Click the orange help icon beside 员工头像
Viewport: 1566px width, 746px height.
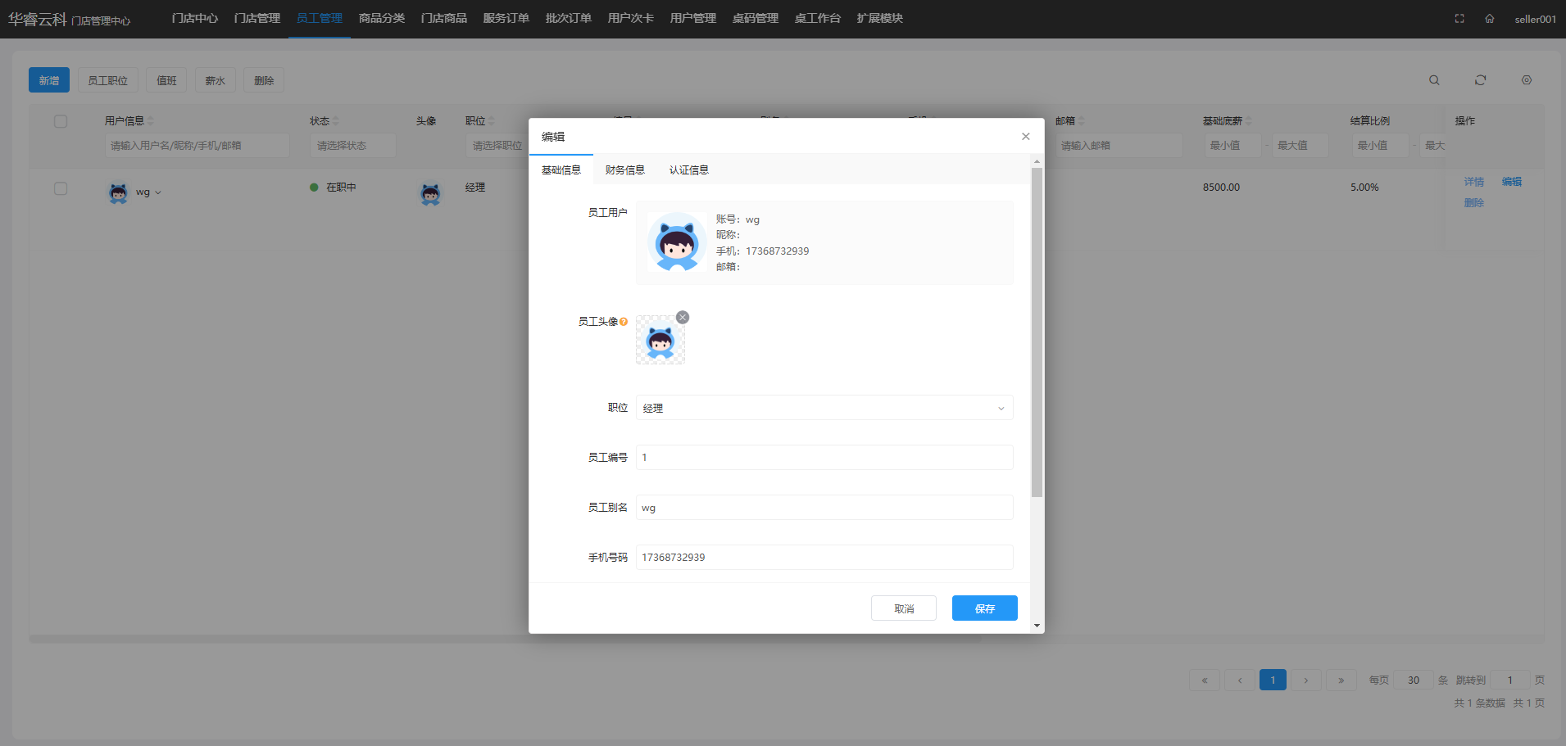[x=624, y=322]
